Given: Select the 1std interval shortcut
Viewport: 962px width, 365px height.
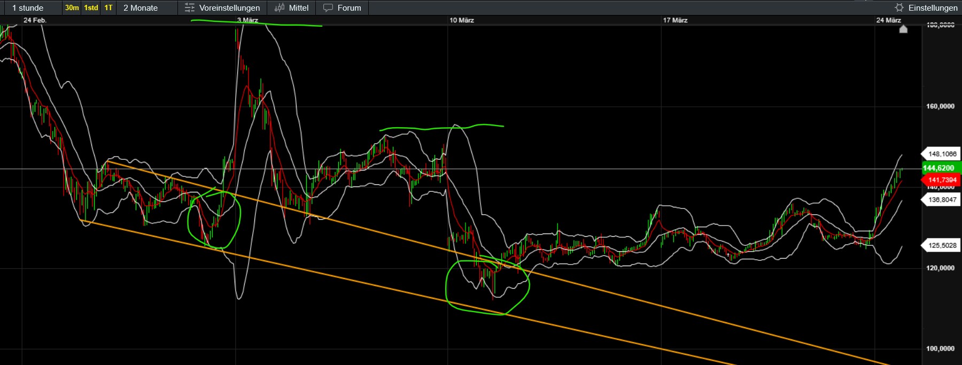Looking at the screenshot, I should pos(91,7).
